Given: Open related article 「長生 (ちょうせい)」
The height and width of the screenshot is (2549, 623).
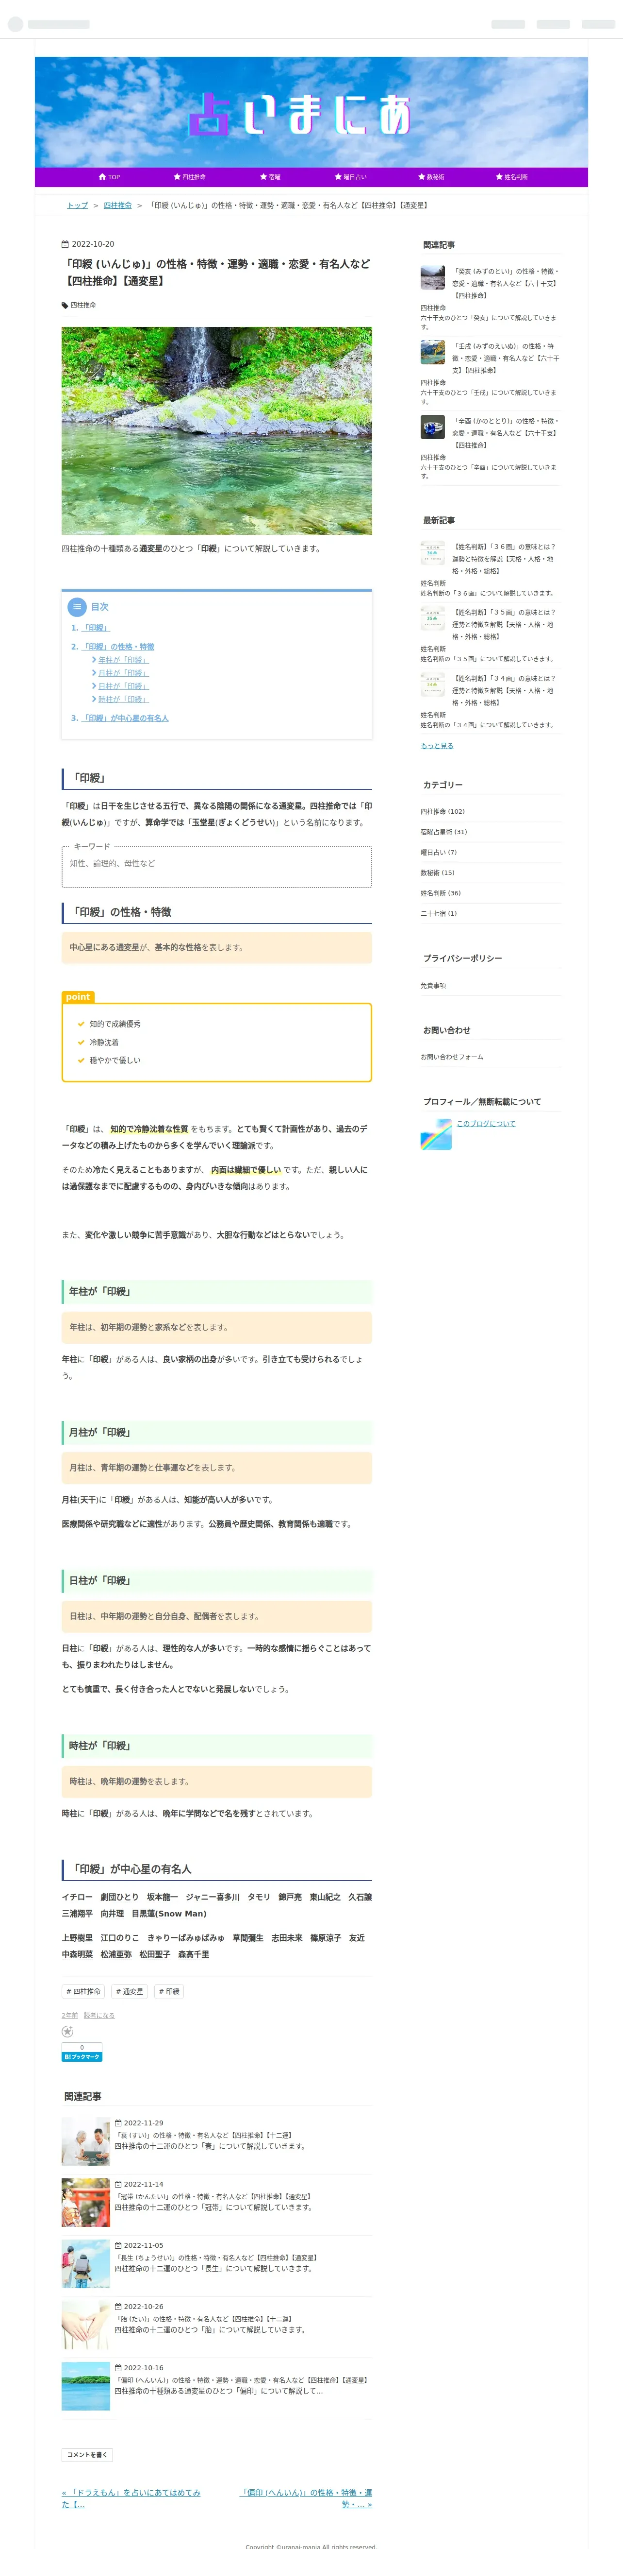Looking at the screenshot, I should [x=216, y=2258].
